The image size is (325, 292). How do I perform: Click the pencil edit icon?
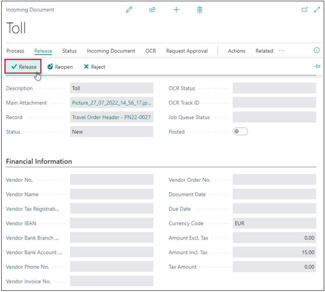[x=129, y=10]
